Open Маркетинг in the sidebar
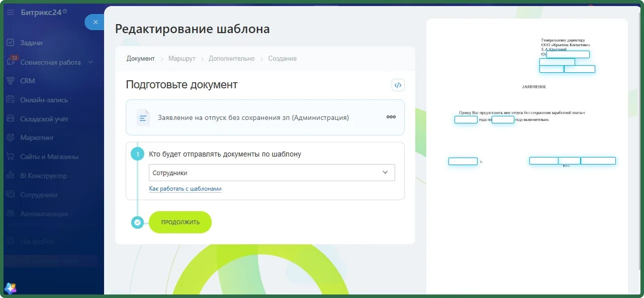Image resolution: width=644 pixels, height=298 pixels. [x=37, y=137]
